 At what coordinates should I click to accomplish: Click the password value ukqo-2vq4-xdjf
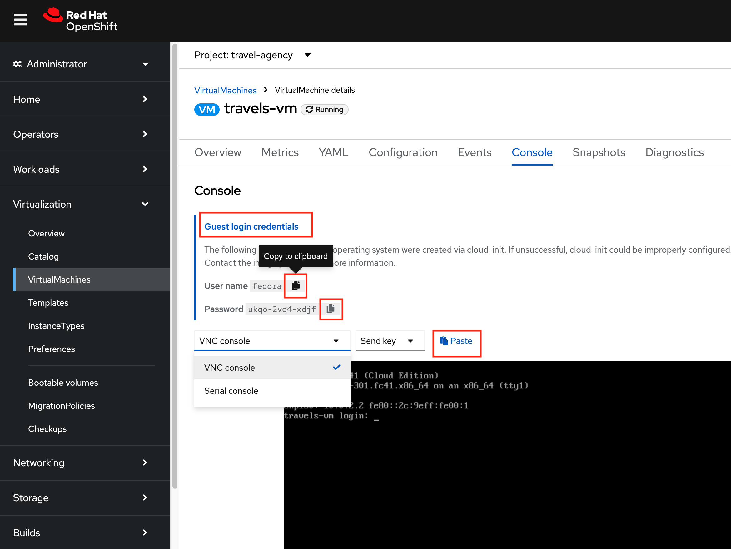[282, 309]
